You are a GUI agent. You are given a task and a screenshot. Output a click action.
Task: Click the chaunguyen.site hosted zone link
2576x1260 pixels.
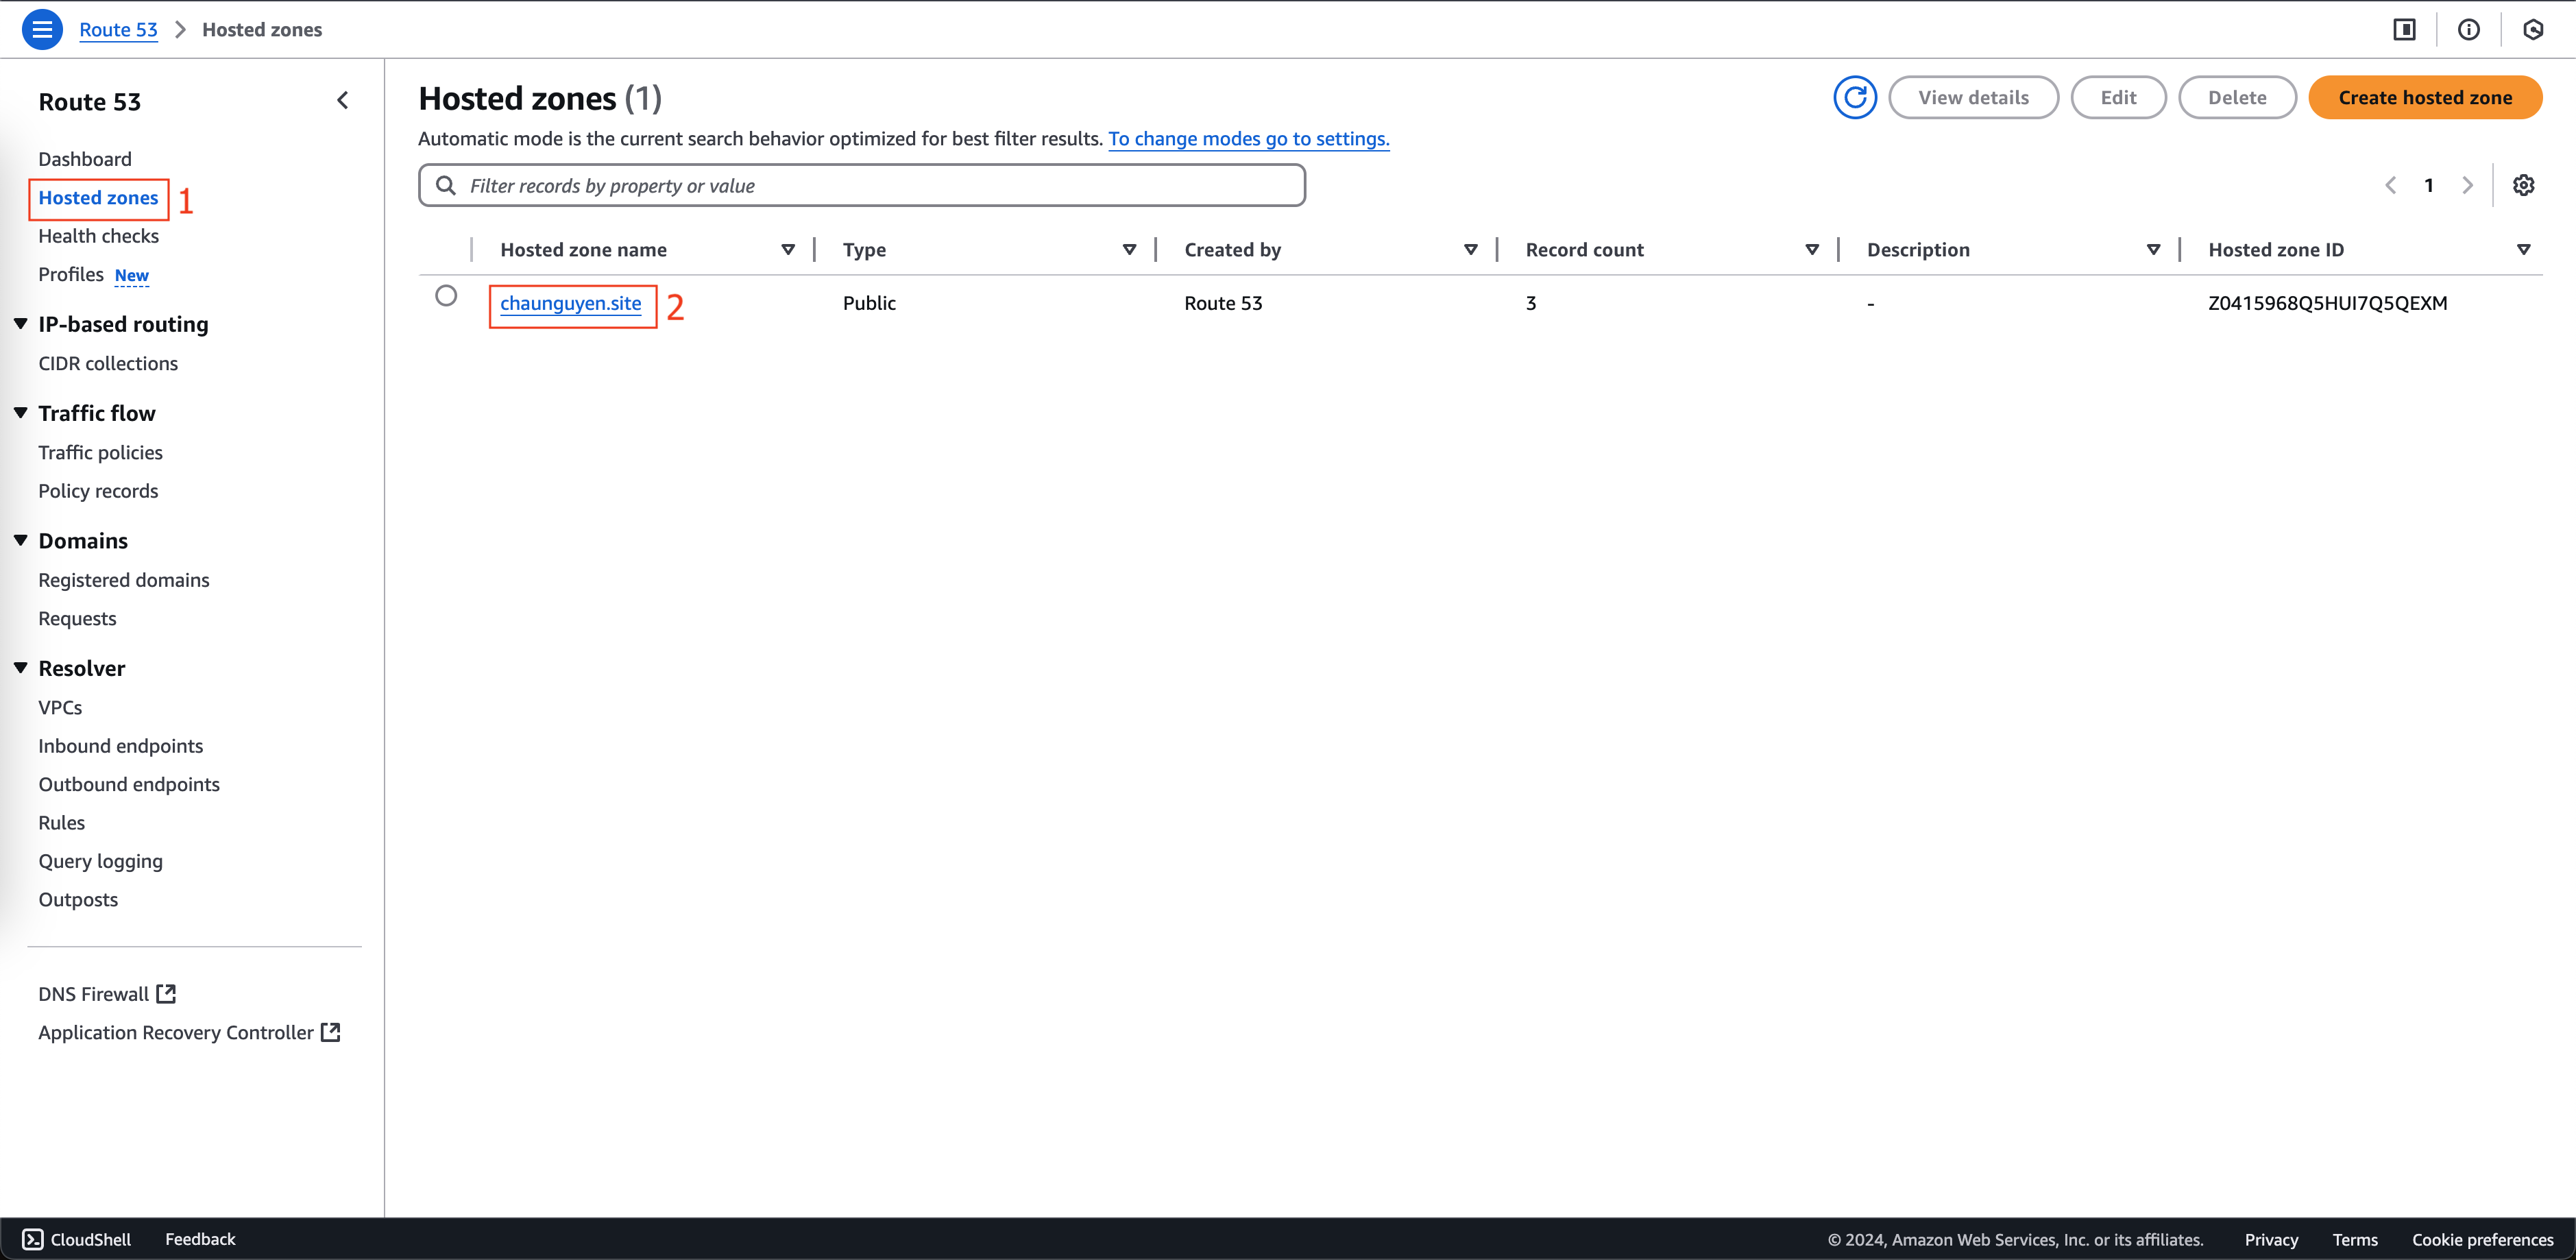570,302
